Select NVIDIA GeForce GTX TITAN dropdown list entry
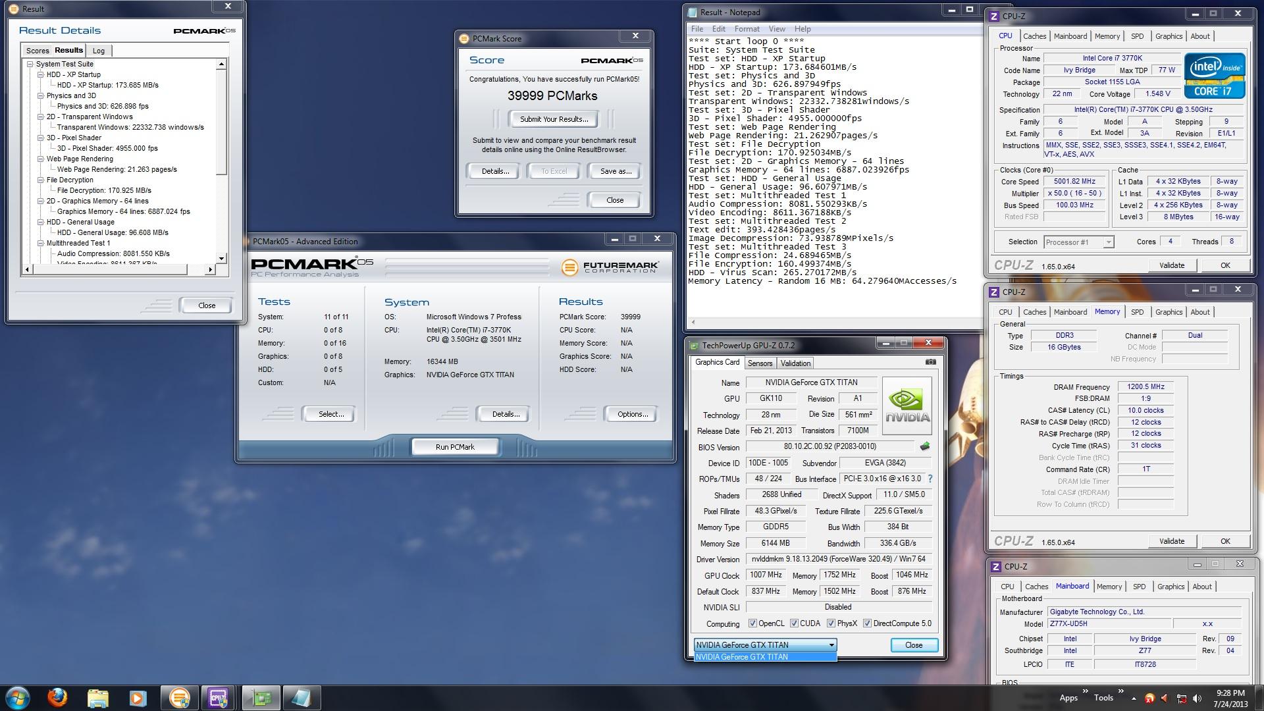Screen dimensions: 1264x711 765,657
